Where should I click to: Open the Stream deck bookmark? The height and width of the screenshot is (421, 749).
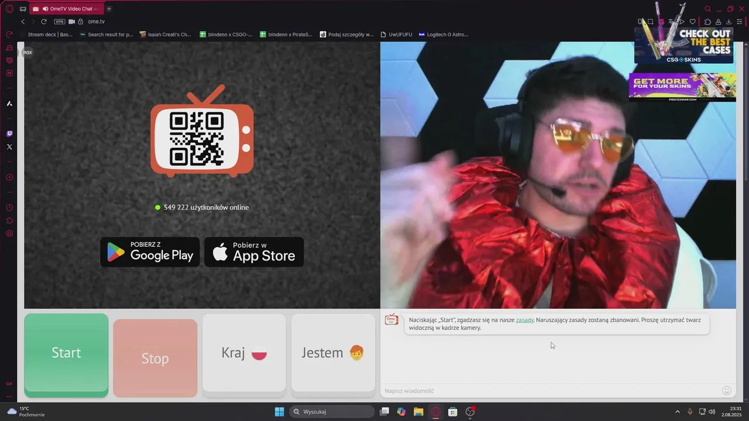[x=46, y=34]
